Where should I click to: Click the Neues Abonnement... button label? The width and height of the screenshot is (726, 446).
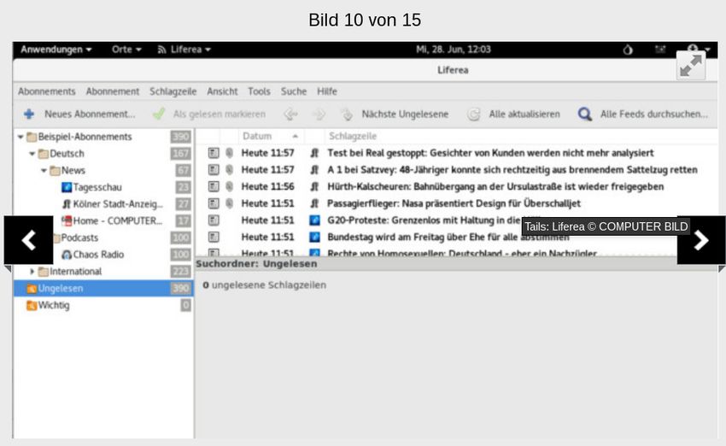pos(90,114)
